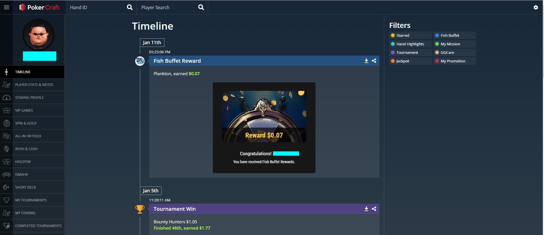Viewport: 544px width, 235px height.
Task: Toggle the Fish Buffet filter
Action: 454,35
